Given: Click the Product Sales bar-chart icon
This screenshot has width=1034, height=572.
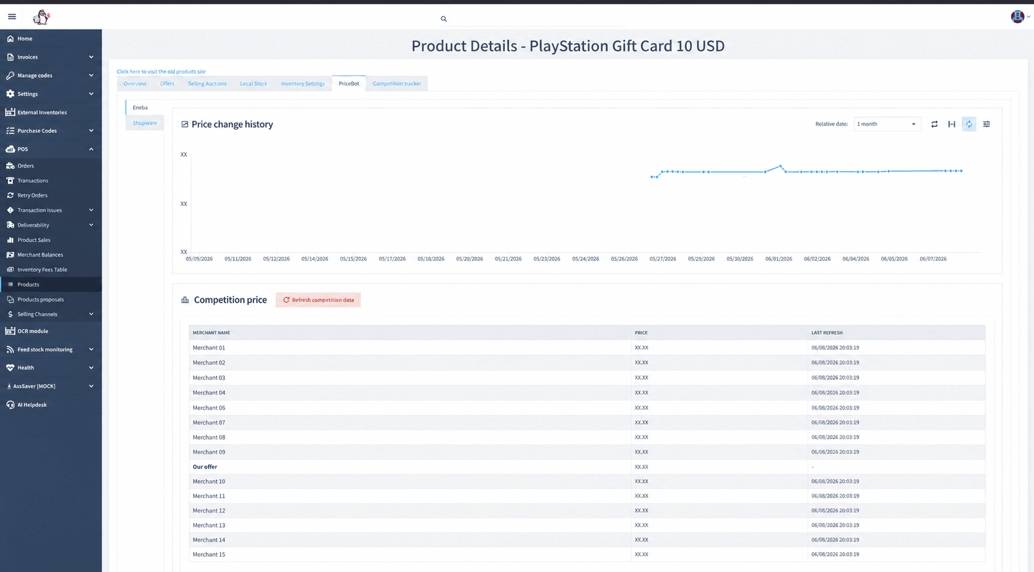Looking at the screenshot, I should point(10,240).
